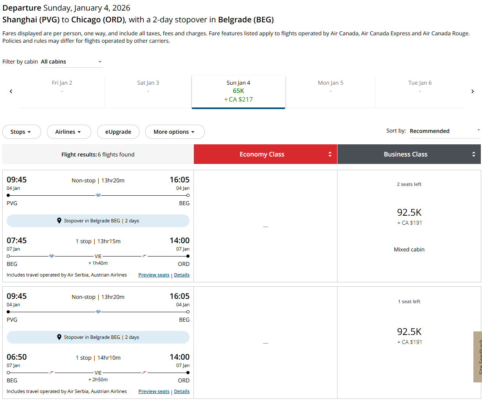482x402 pixels.
Task: Open the Filter by cabin dropdown
Action: 72,62
